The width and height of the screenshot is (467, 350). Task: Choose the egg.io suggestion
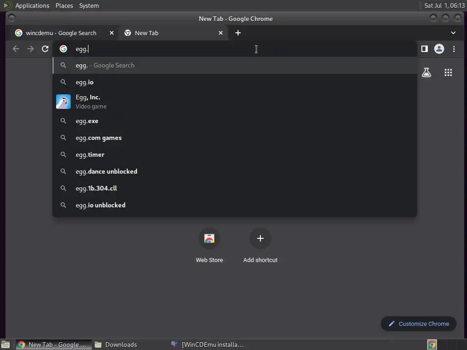[x=235, y=82]
